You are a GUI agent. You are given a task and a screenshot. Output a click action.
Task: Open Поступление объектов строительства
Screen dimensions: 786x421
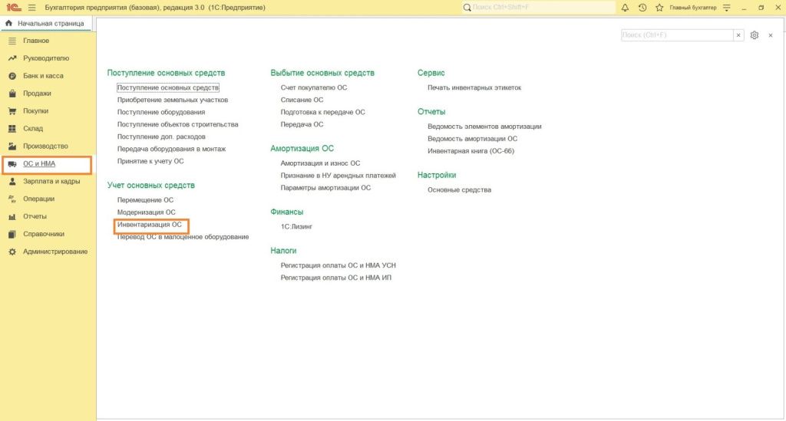point(177,124)
